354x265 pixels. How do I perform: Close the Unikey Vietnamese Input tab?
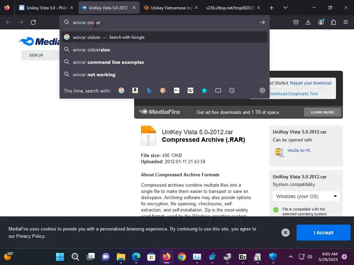click(196, 8)
